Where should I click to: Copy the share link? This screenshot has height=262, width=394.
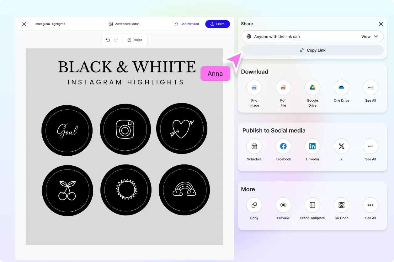pyautogui.click(x=312, y=50)
